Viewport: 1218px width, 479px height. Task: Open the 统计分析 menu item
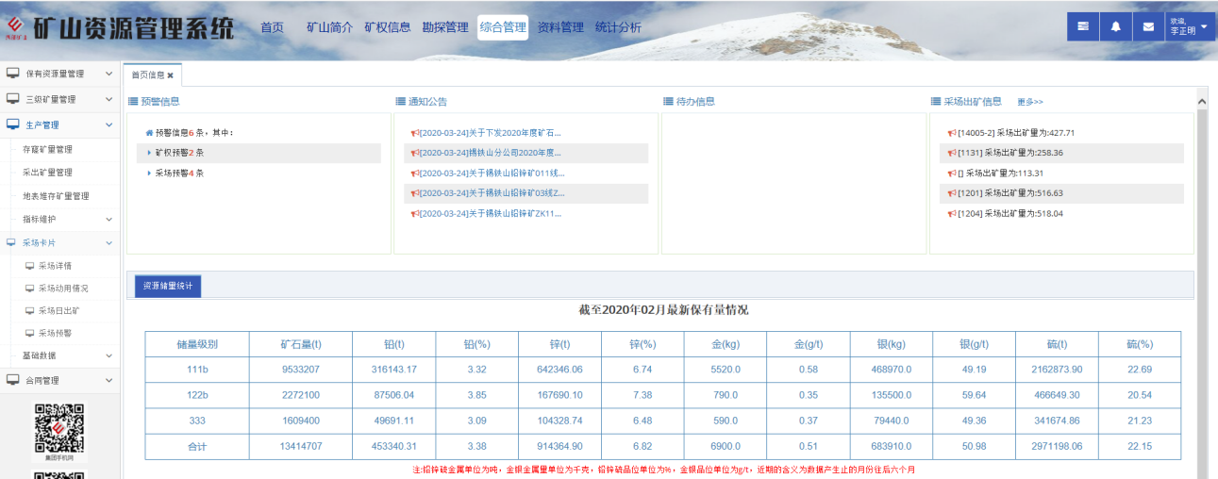coord(618,27)
